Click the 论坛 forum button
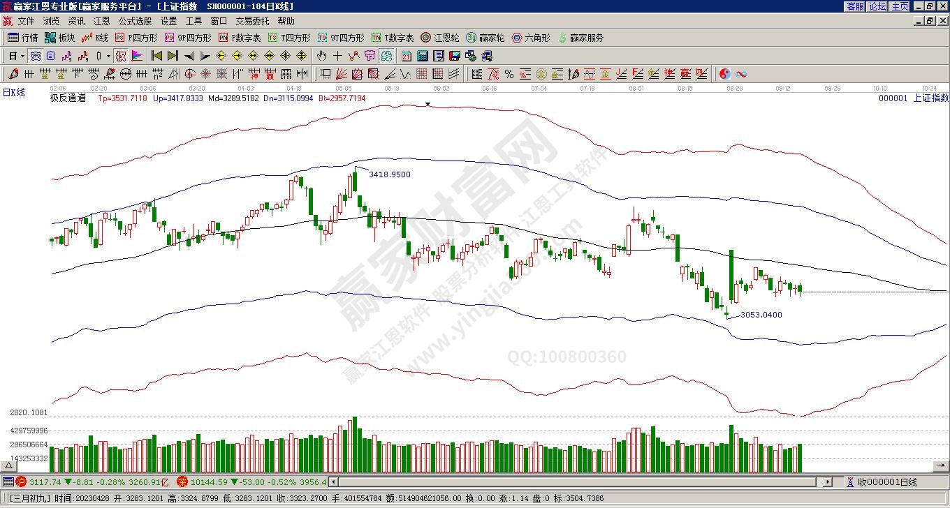950x508 pixels. point(877,6)
